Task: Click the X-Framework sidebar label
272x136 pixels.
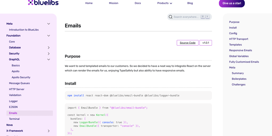Action: (x=15, y=131)
